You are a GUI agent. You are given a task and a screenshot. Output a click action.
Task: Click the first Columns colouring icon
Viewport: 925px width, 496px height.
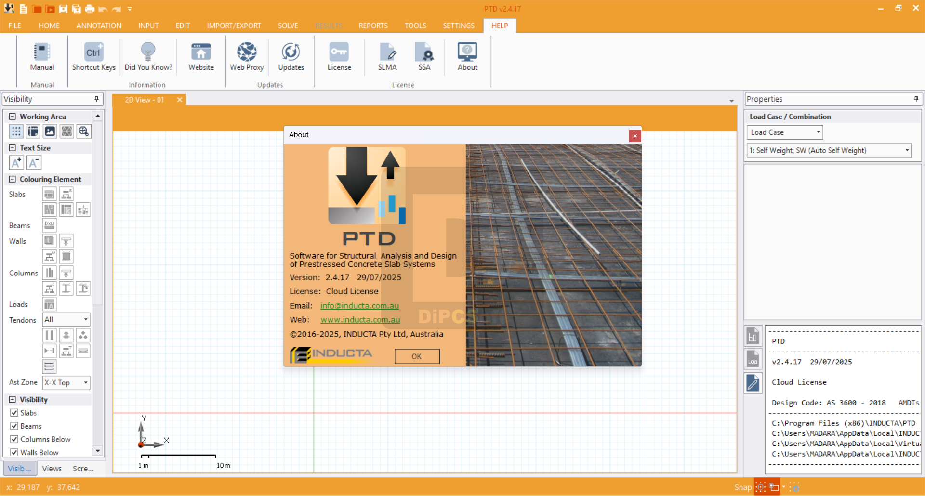coord(49,273)
